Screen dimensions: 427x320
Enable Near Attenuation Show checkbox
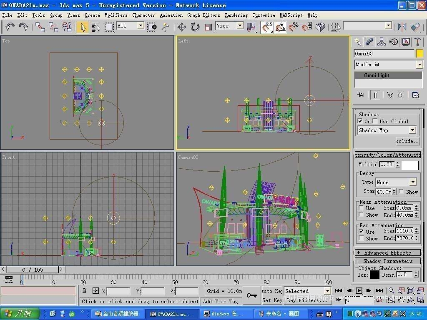pos(362,215)
